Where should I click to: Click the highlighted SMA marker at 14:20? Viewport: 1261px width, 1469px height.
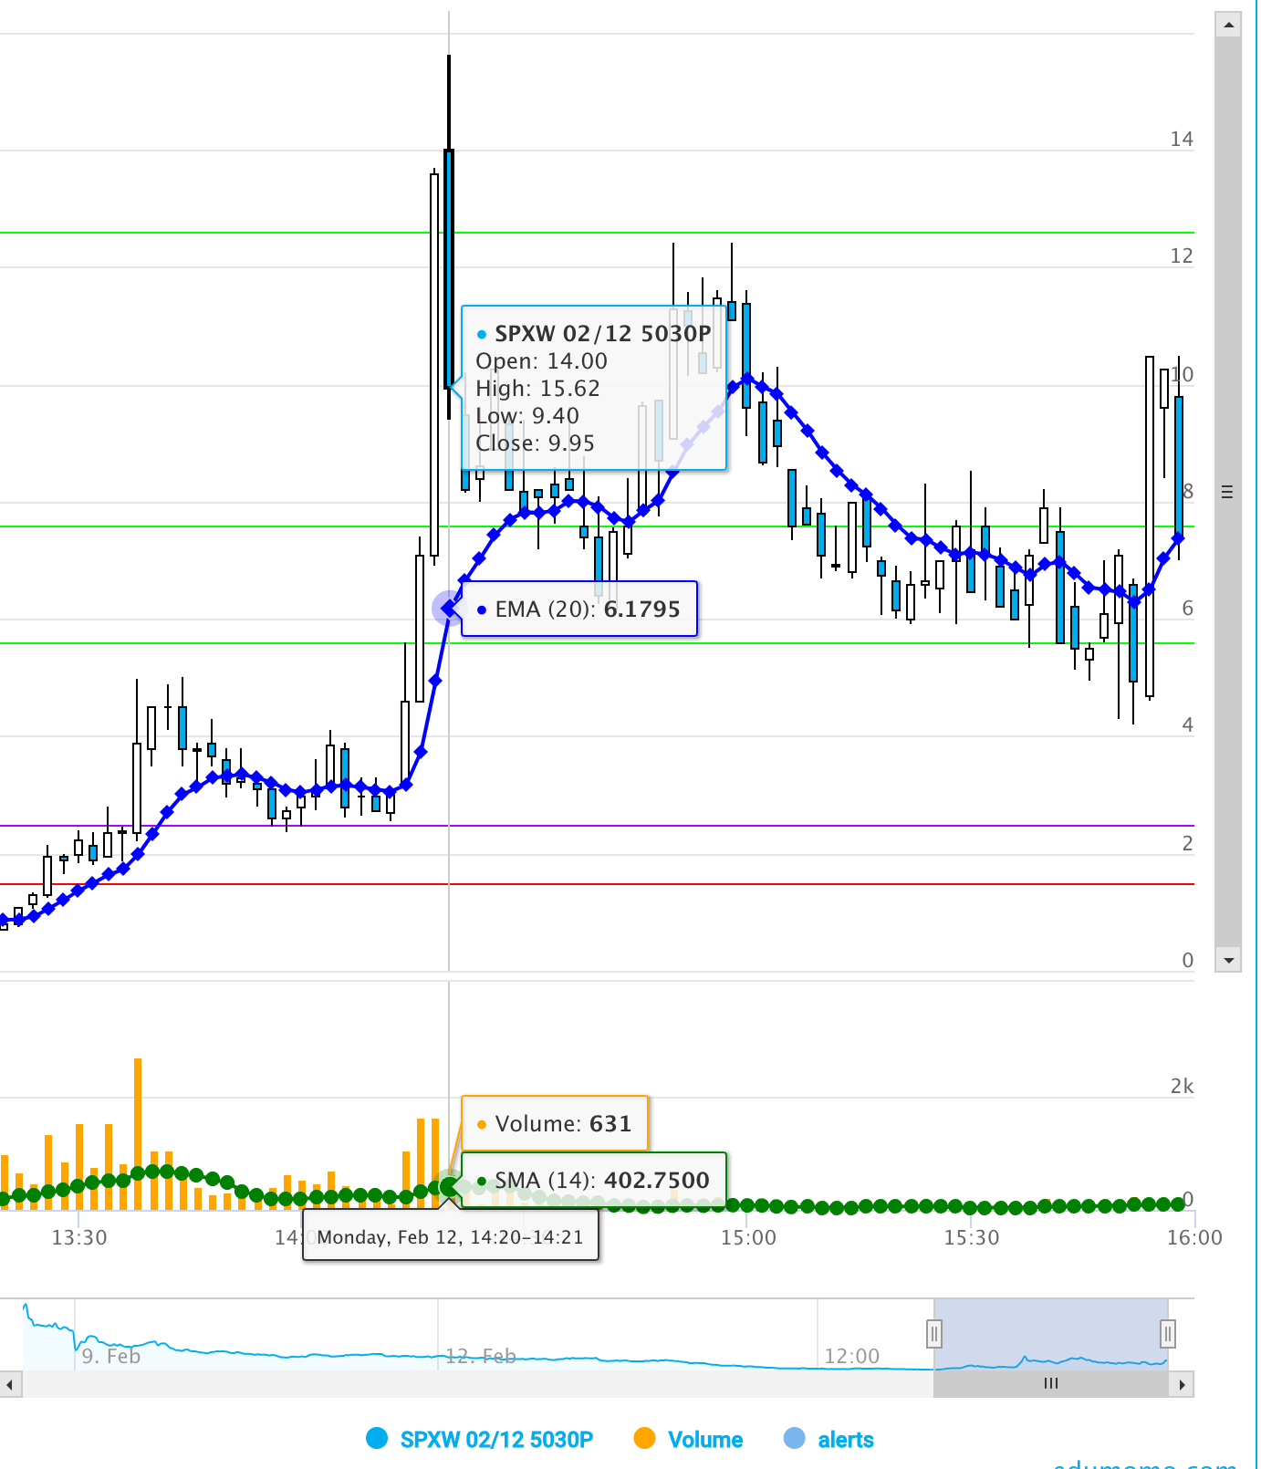(x=449, y=1186)
